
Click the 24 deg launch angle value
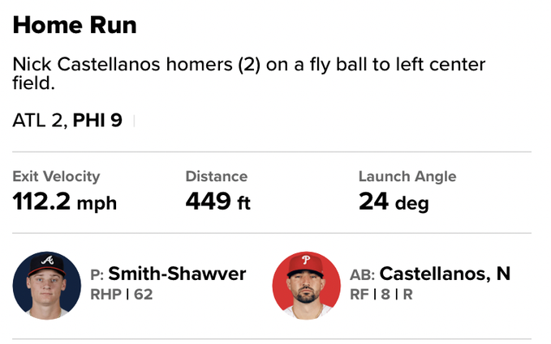tap(394, 202)
